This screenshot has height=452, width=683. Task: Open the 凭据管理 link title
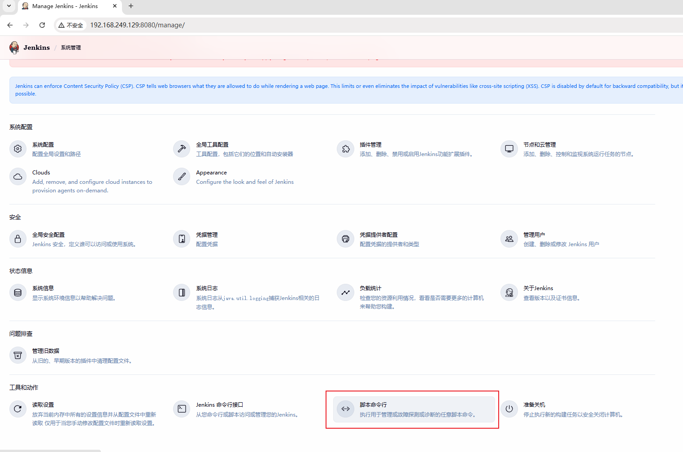pos(207,235)
